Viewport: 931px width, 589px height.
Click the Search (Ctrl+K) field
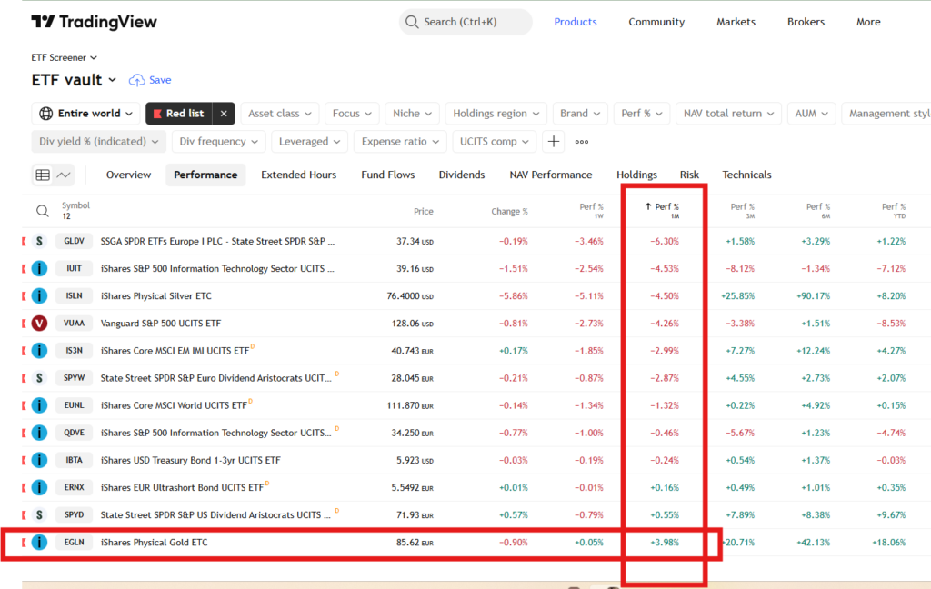[x=465, y=22]
